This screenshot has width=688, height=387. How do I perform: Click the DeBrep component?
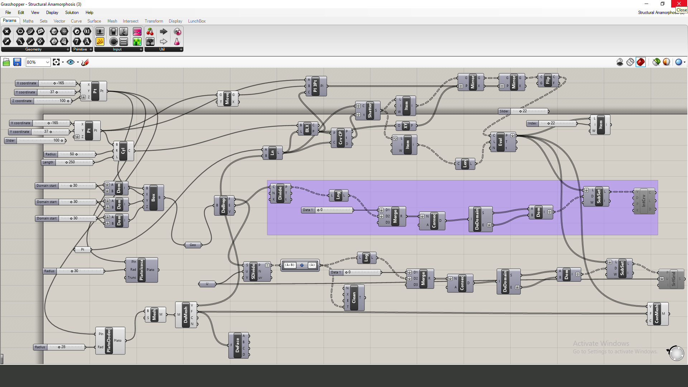tap(224, 205)
